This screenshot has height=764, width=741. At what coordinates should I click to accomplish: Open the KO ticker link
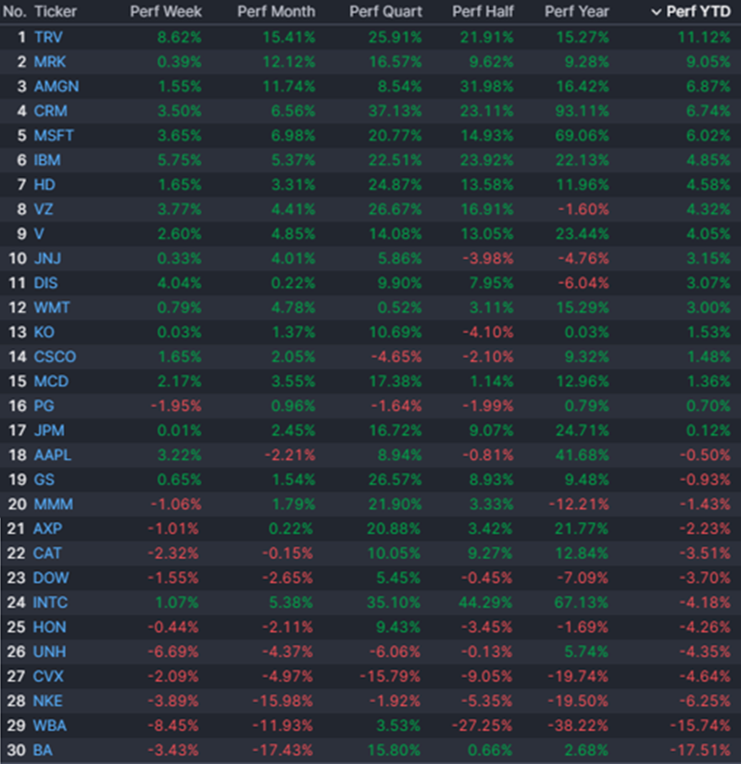pyautogui.click(x=44, y=332)
